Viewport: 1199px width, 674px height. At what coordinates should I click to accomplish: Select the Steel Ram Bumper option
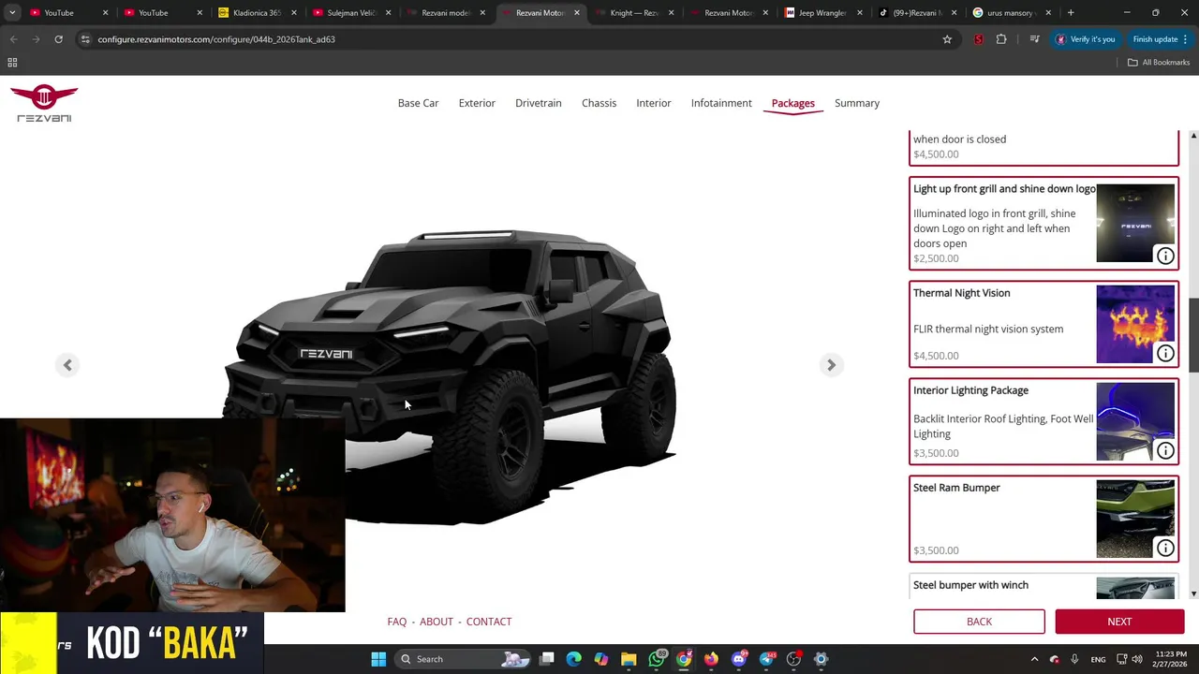pyautogui.click(x=1044, y=519)
